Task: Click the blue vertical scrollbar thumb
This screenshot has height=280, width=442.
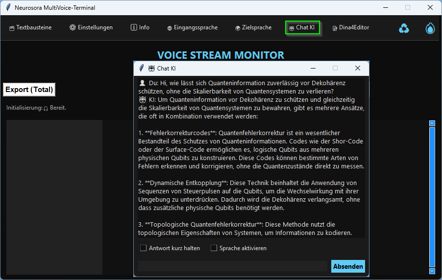Action: coord(432,196)
